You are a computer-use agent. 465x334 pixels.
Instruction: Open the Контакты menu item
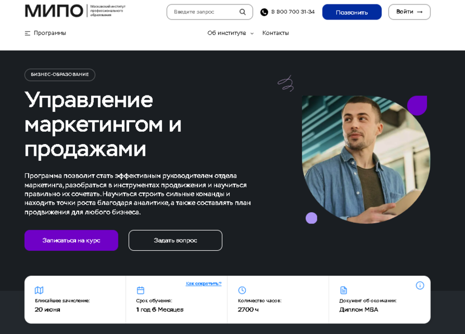(275, 33)
